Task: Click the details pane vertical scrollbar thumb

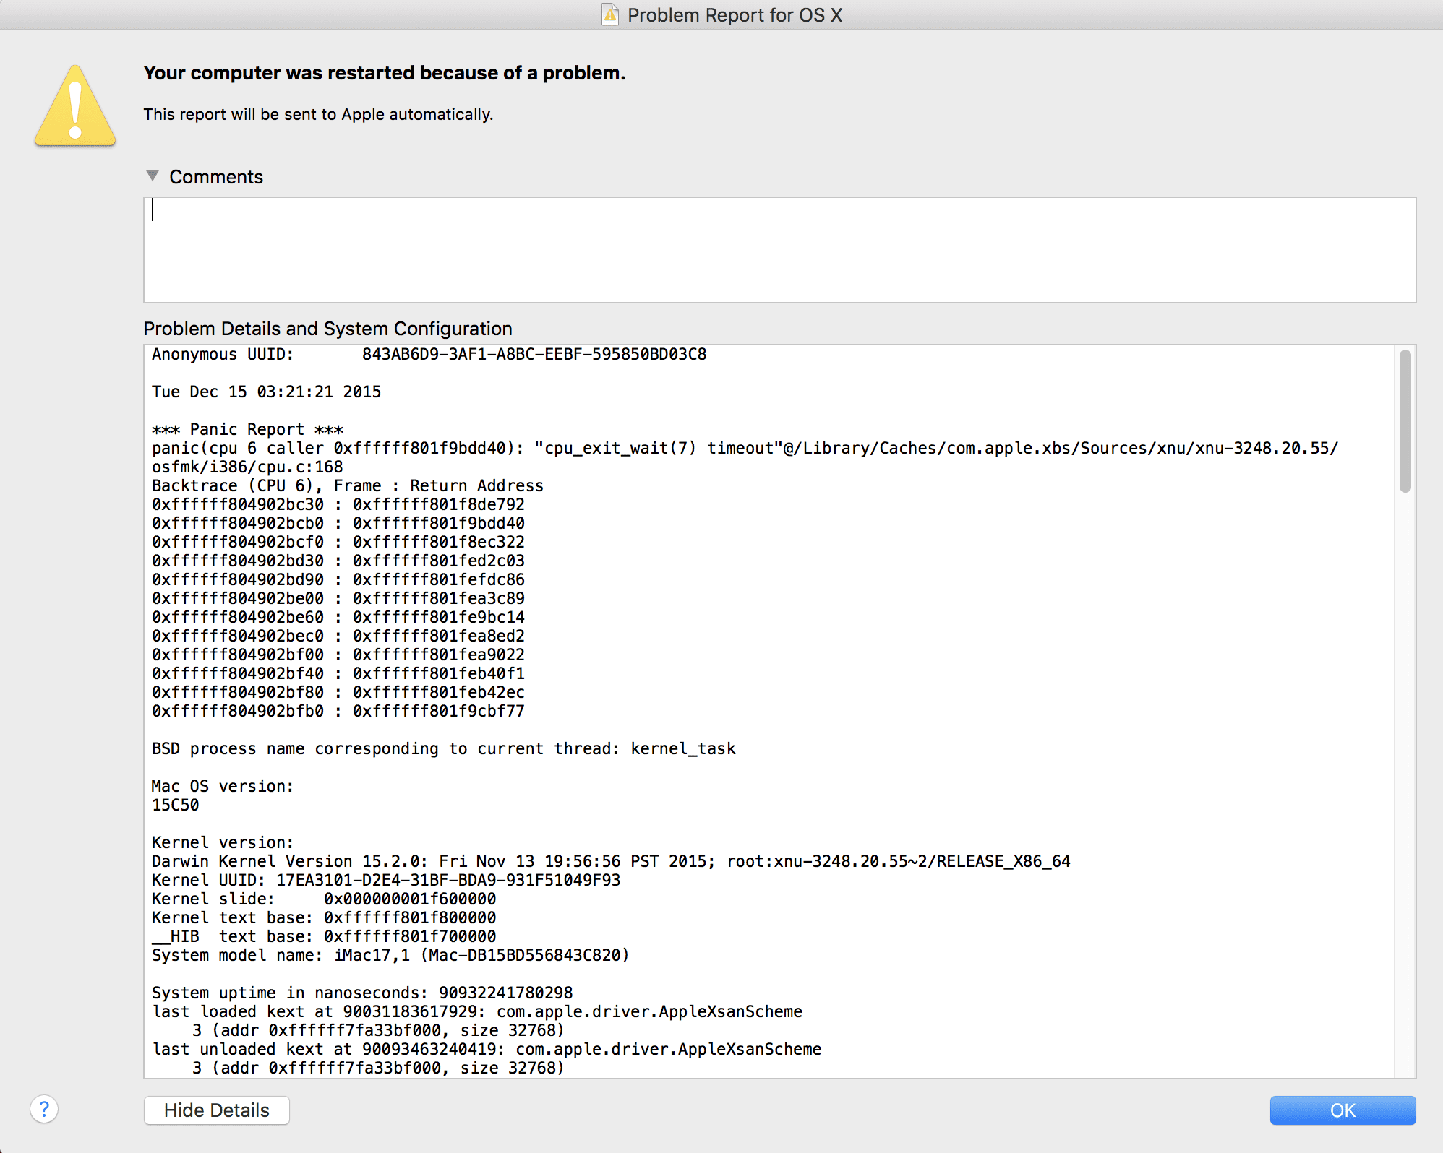Action: pyautogui.click(x=1405, y=421)
